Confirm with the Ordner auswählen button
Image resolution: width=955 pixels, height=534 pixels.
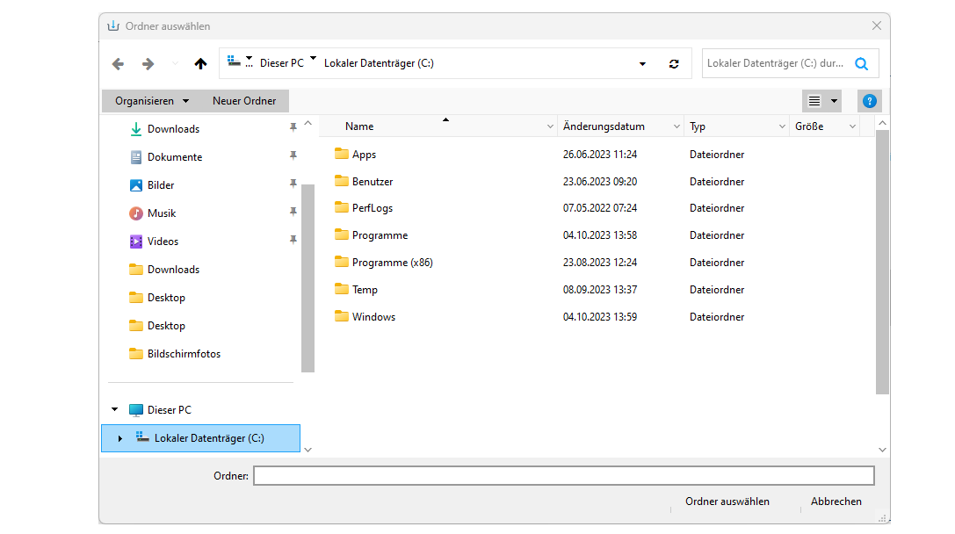[x=727, y=502]
